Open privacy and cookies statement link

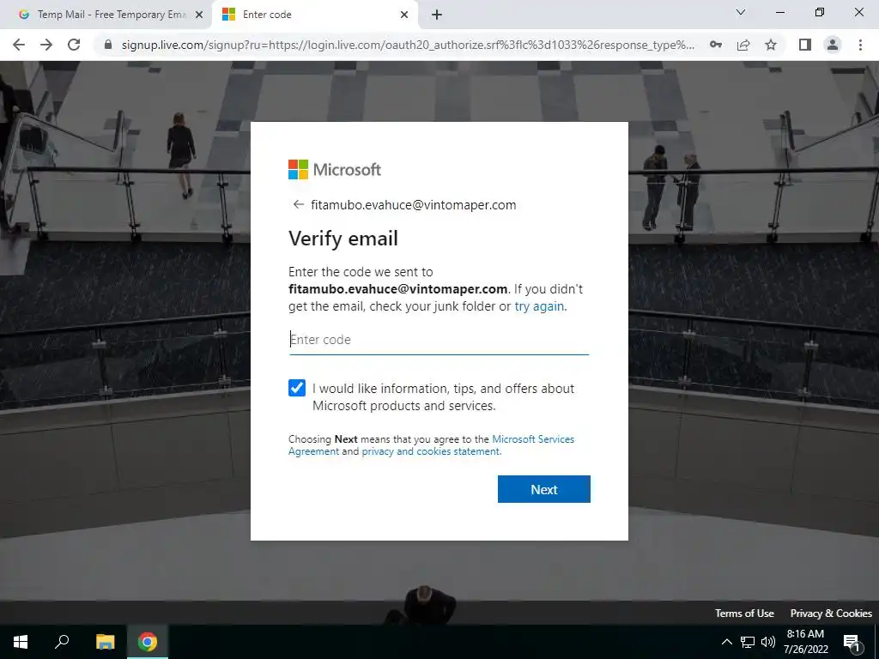pyautogui.click(x=431, y=451)
